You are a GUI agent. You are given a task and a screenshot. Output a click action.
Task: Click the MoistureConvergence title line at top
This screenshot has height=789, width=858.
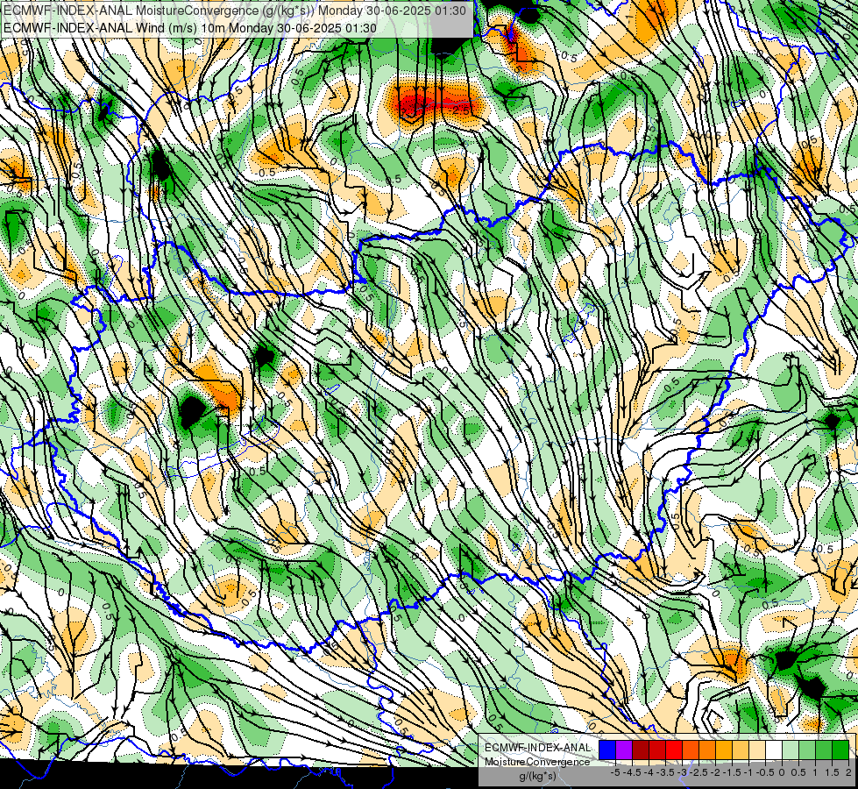point(235,11)
